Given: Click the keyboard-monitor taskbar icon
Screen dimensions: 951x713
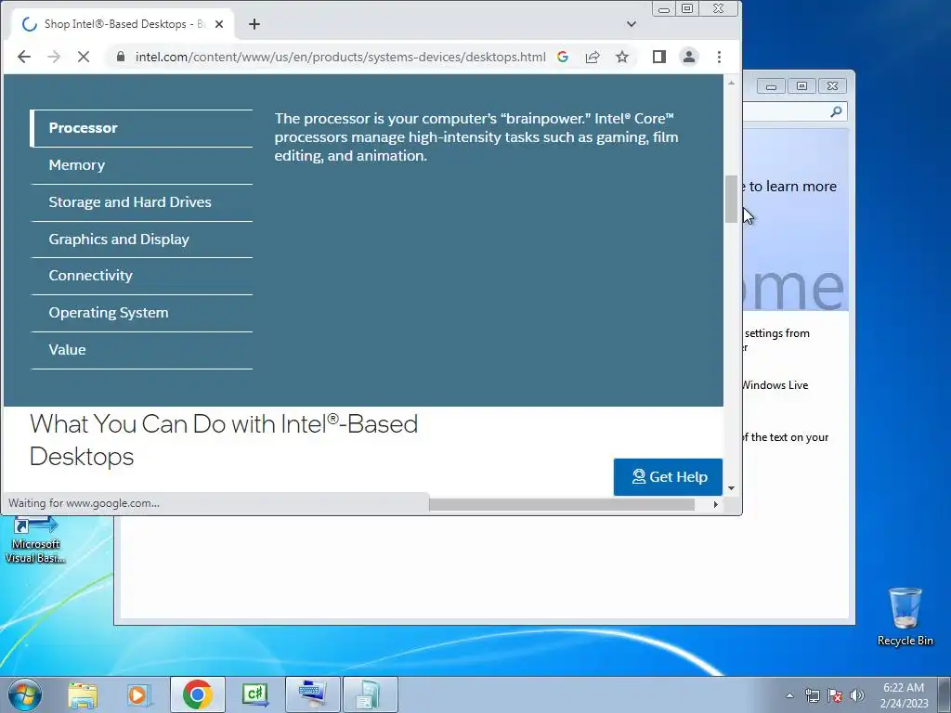Looking at the screenshot, I should pos(313,694).
